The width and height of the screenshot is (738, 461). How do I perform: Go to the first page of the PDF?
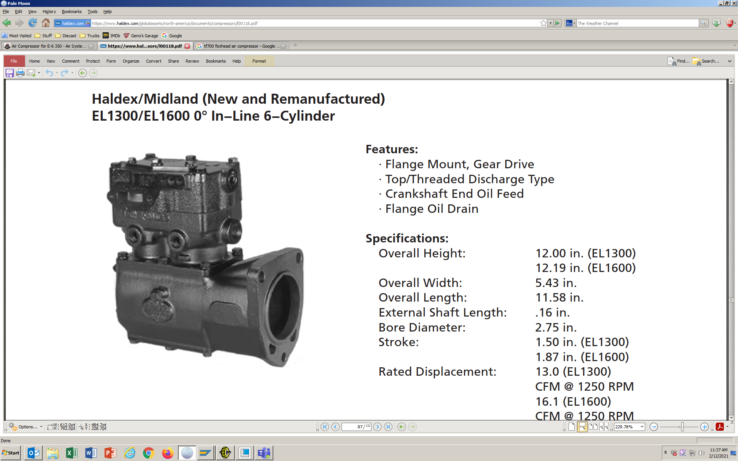(x=325, y=427)
